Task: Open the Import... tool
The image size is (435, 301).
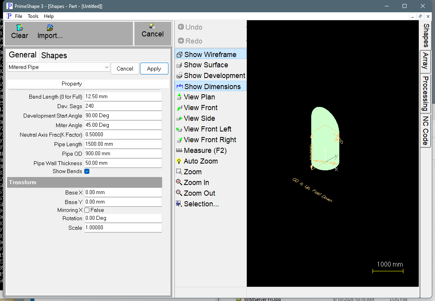Action: tap(50, 31)
